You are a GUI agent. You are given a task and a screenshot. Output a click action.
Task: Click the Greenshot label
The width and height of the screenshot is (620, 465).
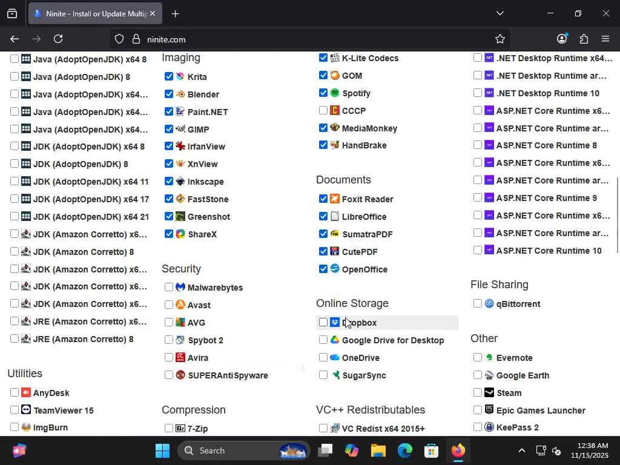coord(209,217)
